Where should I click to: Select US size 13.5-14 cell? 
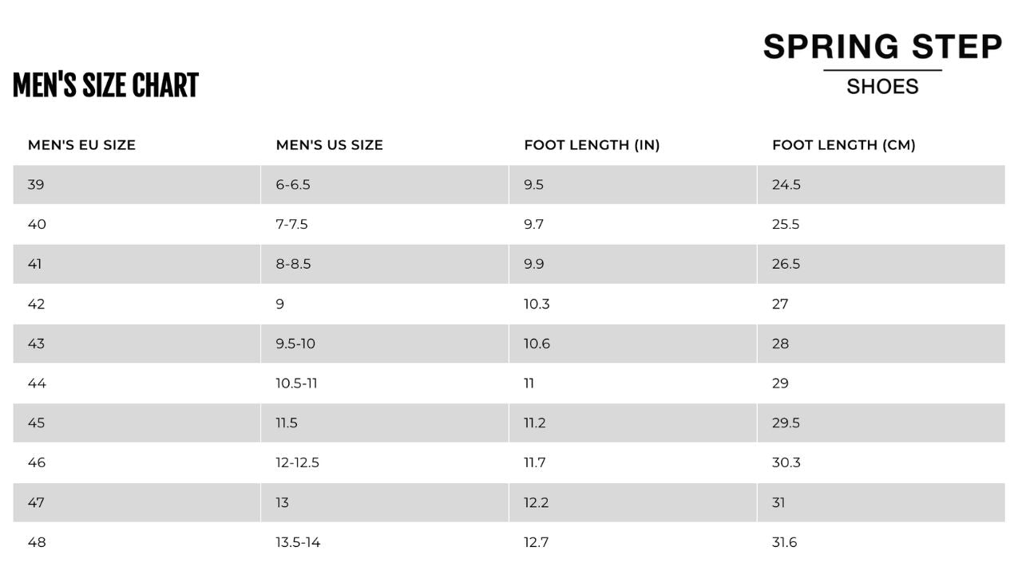298,542
